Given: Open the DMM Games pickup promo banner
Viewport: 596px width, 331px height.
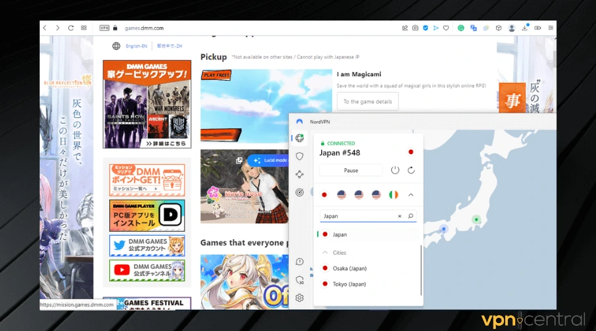Looking at the screenshot, I should click(x=147, y=104).
